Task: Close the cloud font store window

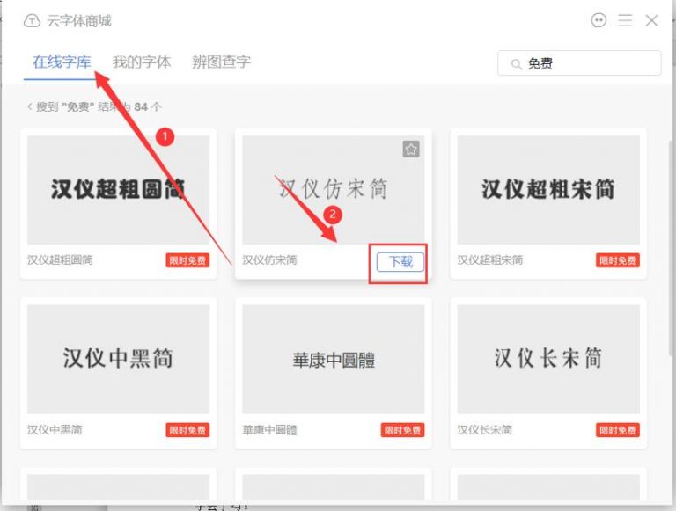Action: tap(651, 20)
